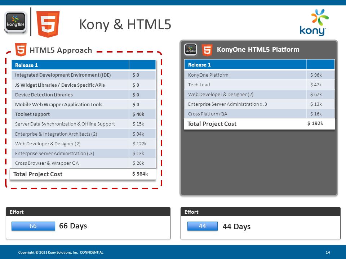
Task: Click the '44 Days' label
Action: (x=236, y=227)
